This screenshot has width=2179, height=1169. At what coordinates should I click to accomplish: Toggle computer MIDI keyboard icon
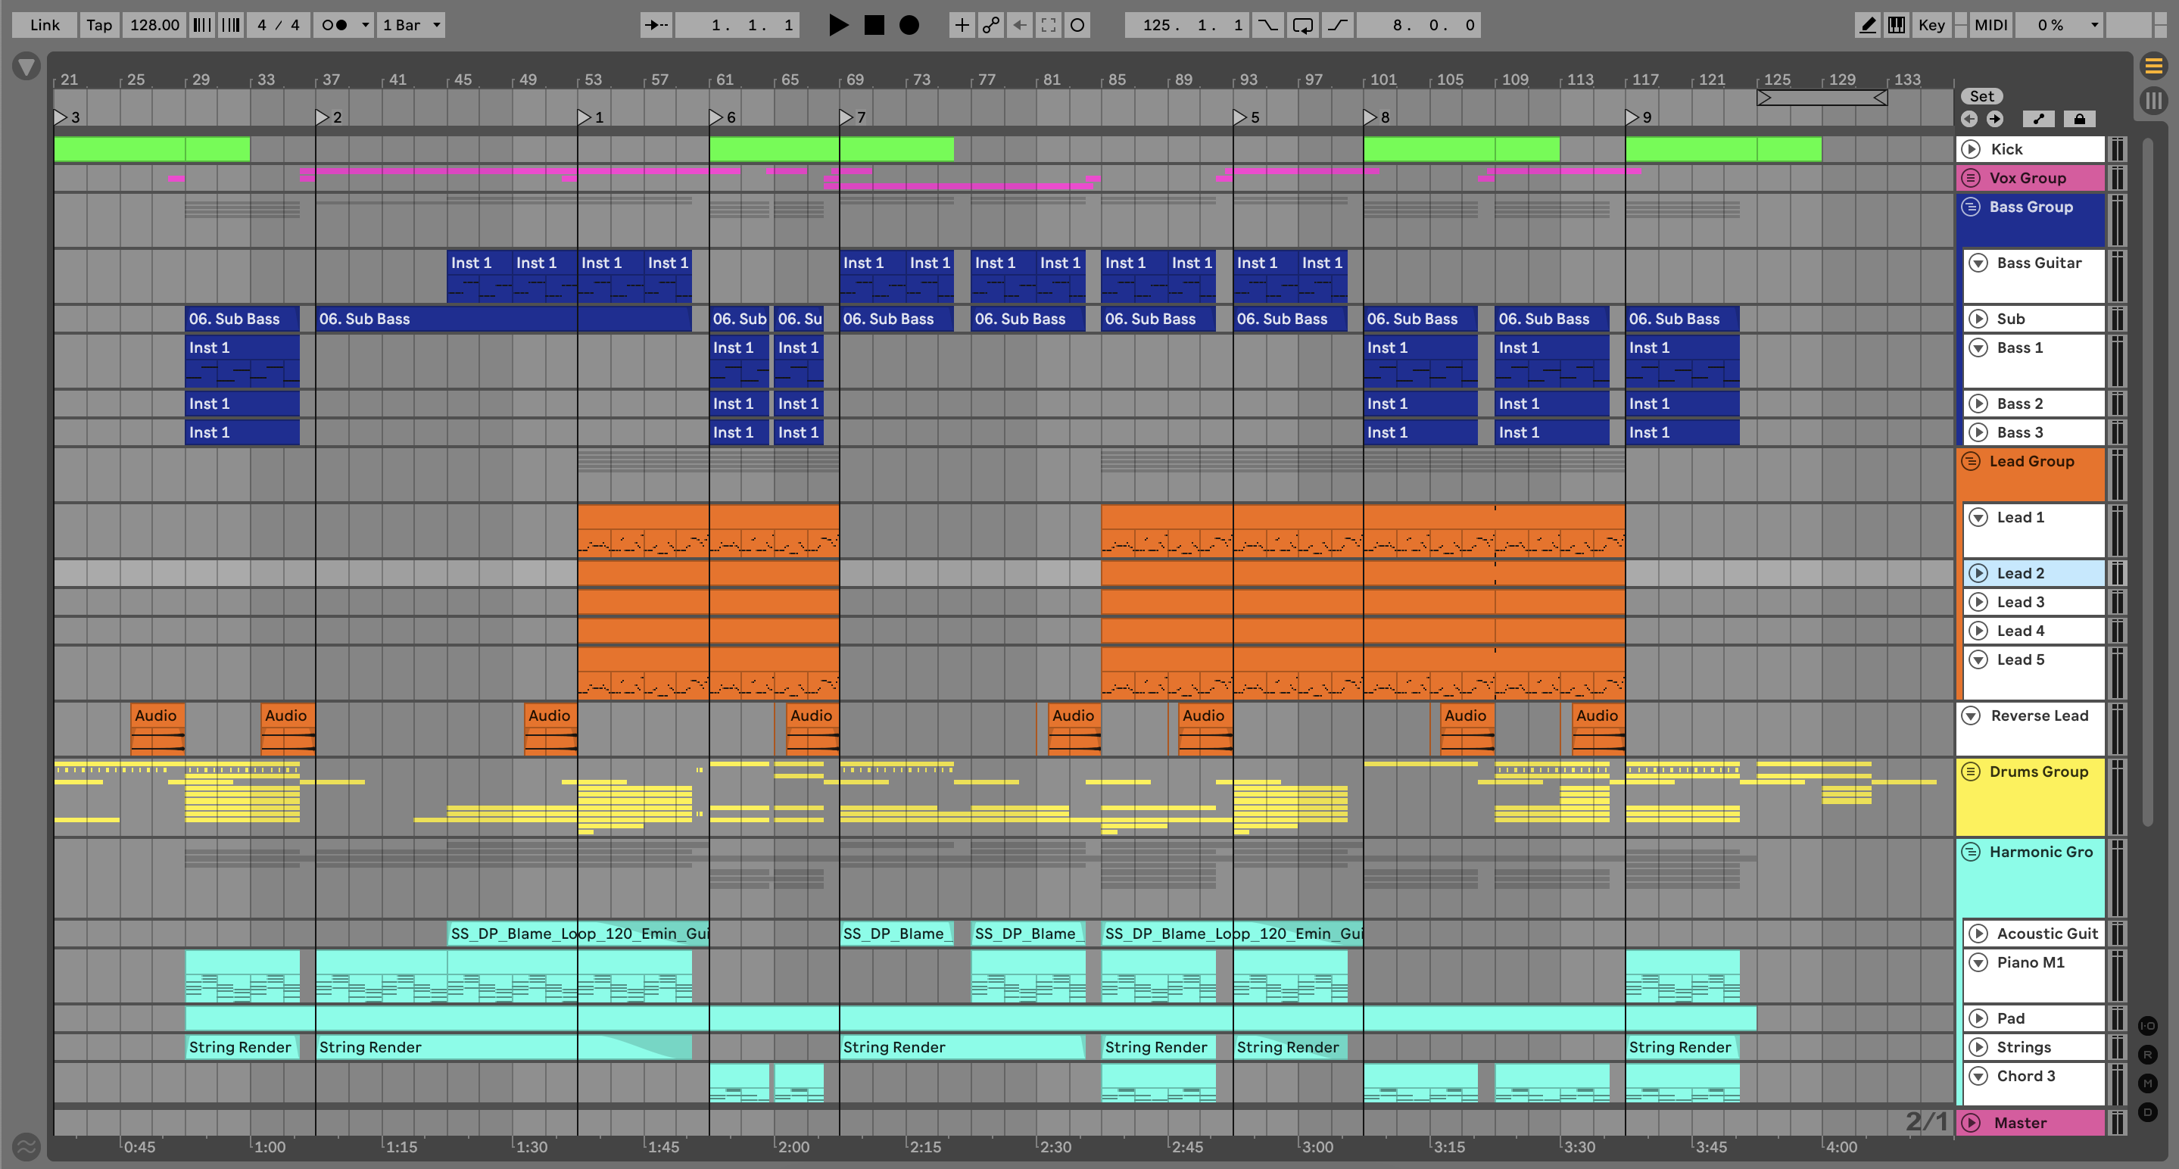(1897, 24)
